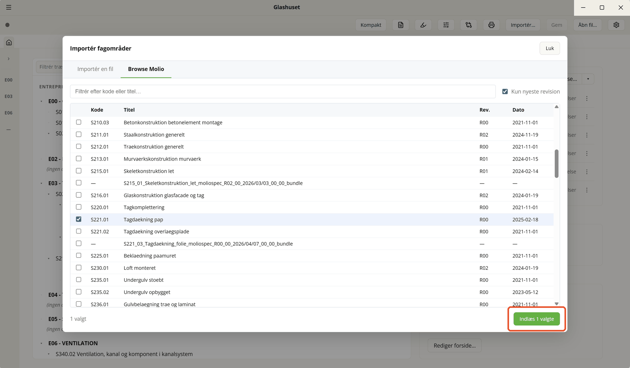The width and height of the screenshot is (630, 368).
Task: Click the Importér... toolbar button
Action: pos(523,25)
